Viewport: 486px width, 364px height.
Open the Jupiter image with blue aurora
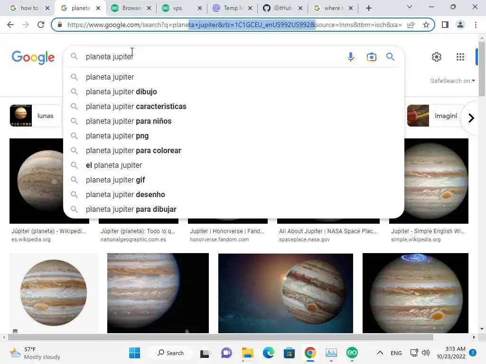pyautogui.click(x=415, y=293)
